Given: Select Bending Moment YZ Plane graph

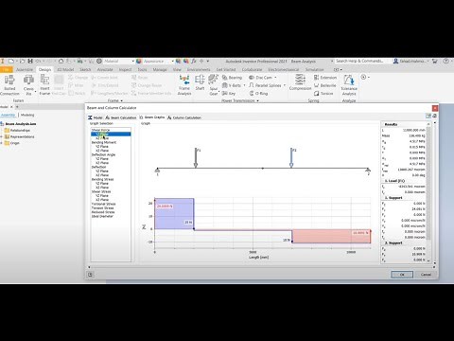Looking at the screenshot, I should [x=102, y=147].
